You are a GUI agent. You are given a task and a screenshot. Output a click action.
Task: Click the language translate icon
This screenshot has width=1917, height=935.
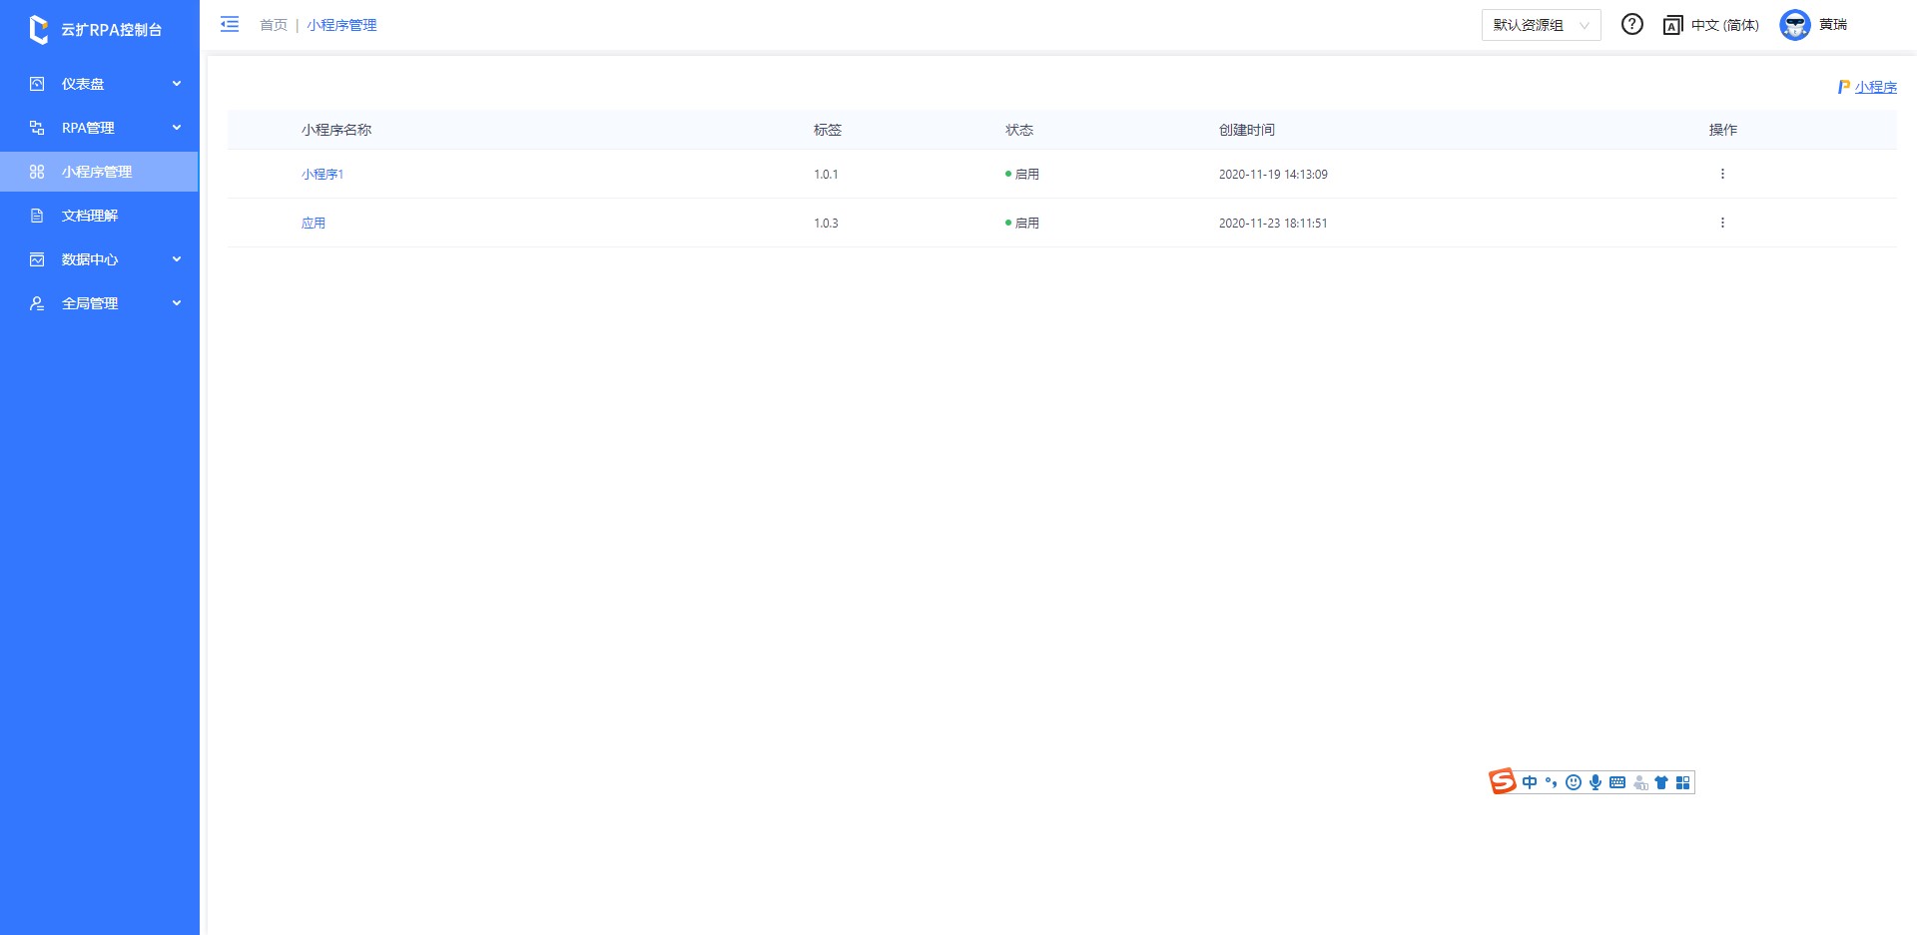coord(1673,25)
